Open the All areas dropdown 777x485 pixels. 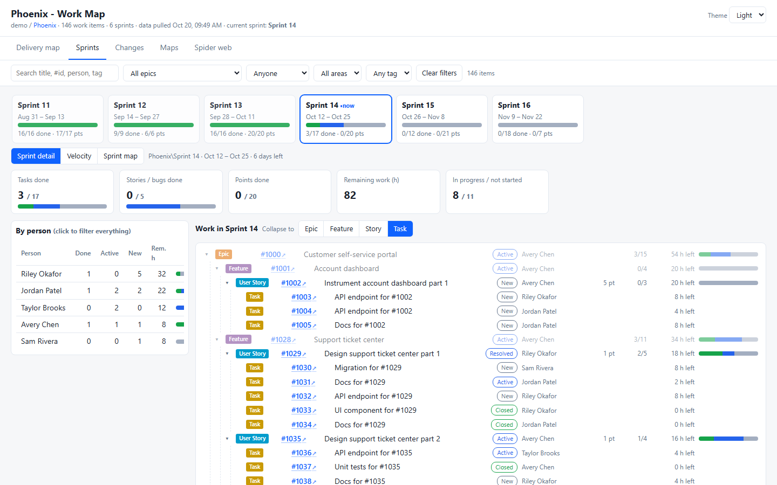337,73
